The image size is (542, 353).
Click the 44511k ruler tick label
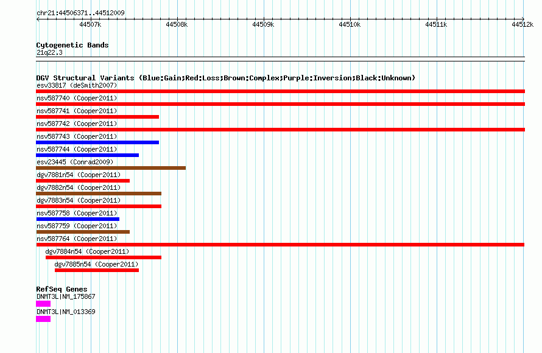(436, 24)
